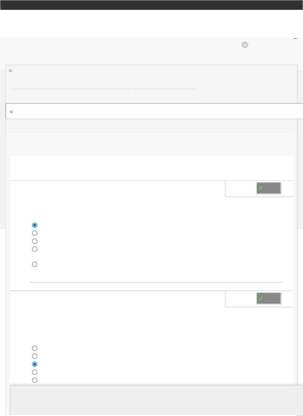Screen dimensions: 303x416
Task: Select the first question's fifth answer option
Action: tap(35, 264)
